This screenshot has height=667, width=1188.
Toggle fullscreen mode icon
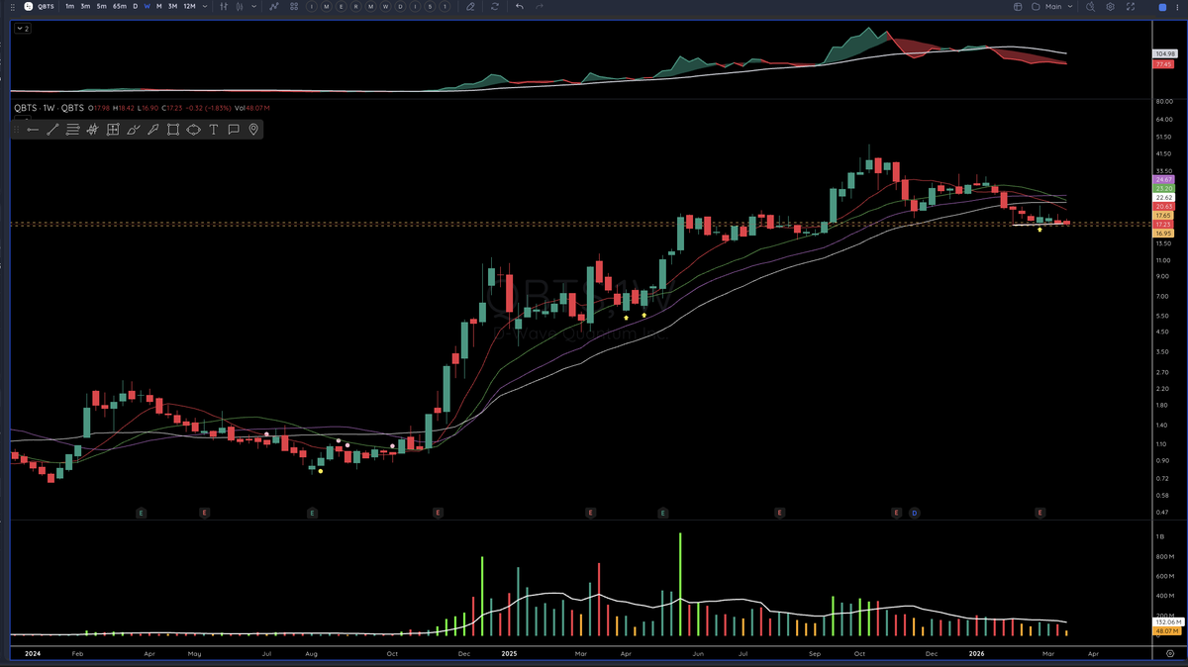point(1131,7)
